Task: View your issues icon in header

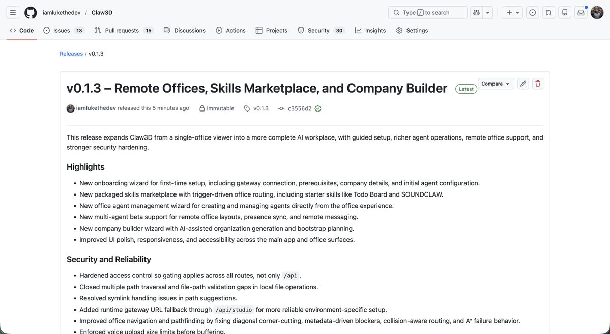Action: click(x=533, y=12)
